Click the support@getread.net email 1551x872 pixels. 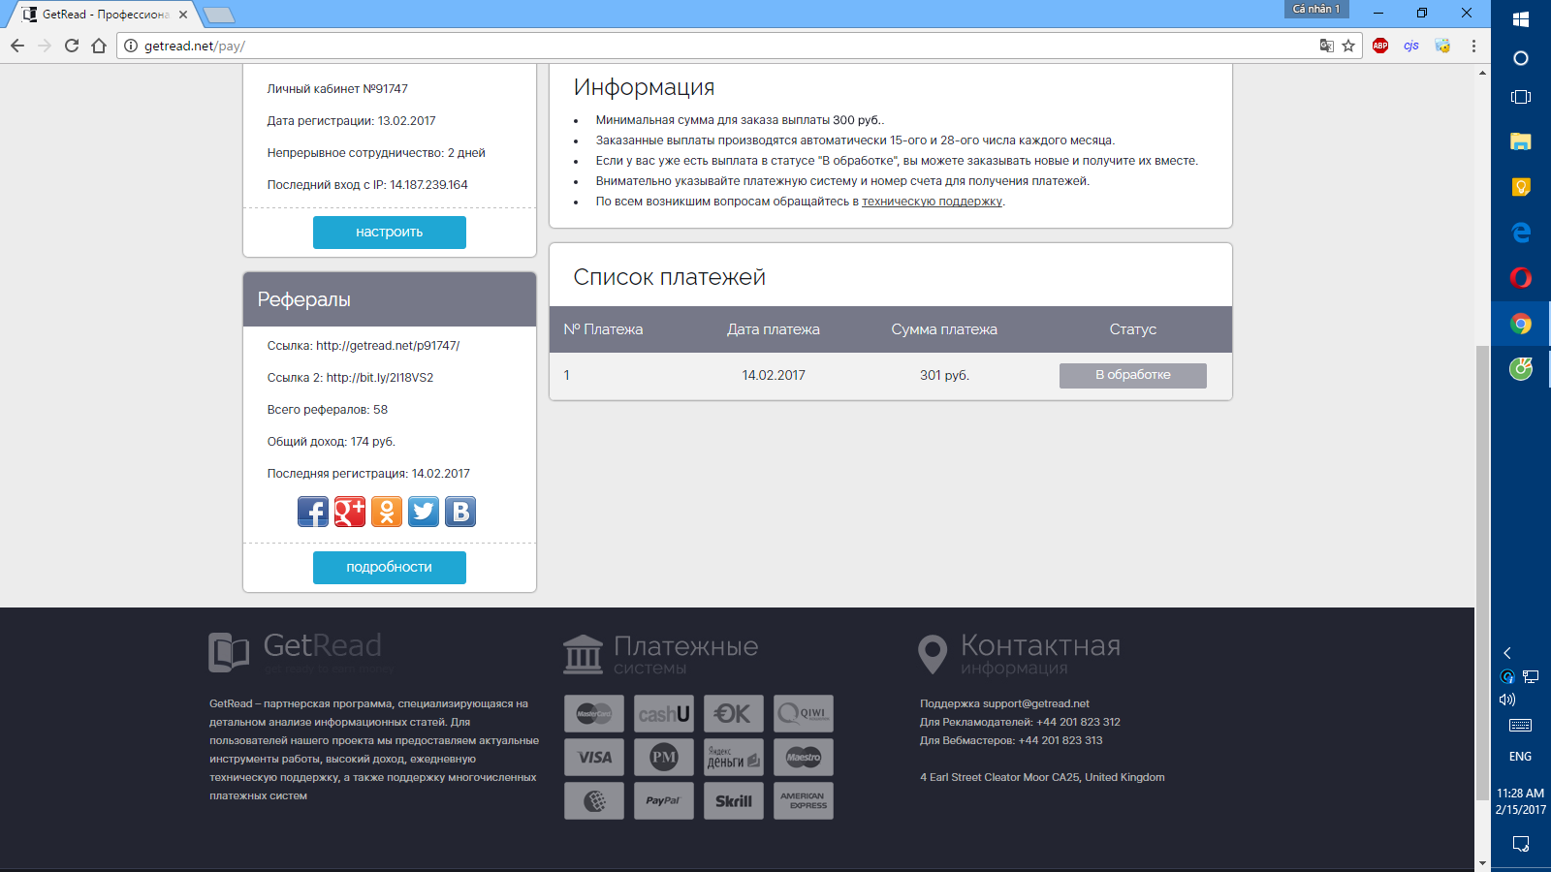[1036, 703]
